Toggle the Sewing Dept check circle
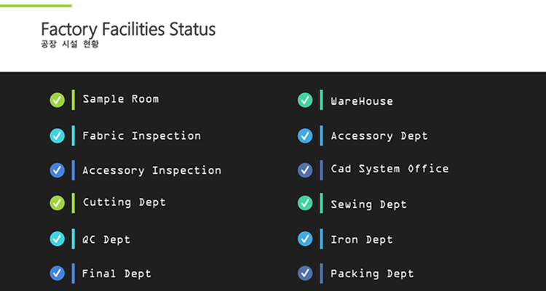This screenshot has height=291, width=546. [305, 204]
